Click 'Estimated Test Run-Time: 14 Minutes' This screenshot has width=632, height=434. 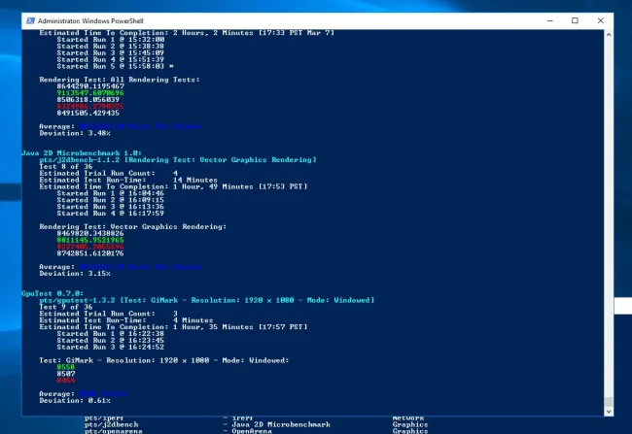pos(128,180)
